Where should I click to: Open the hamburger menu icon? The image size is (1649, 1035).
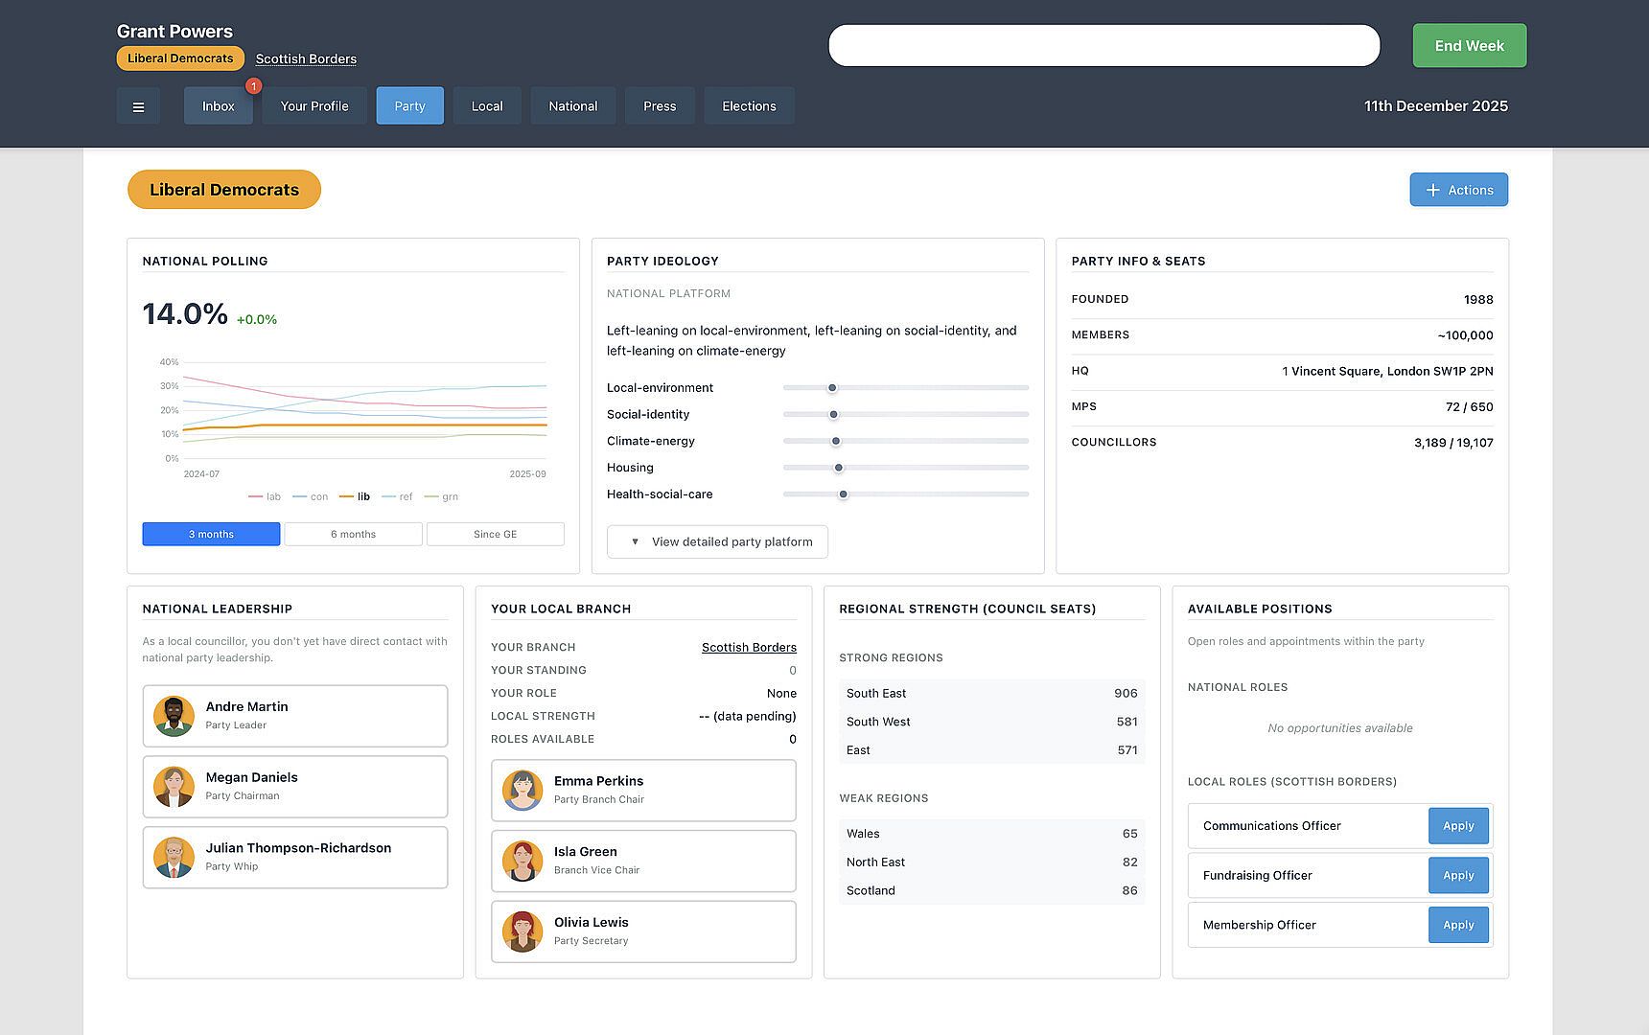pyautogui.click(x=138, y=106)
